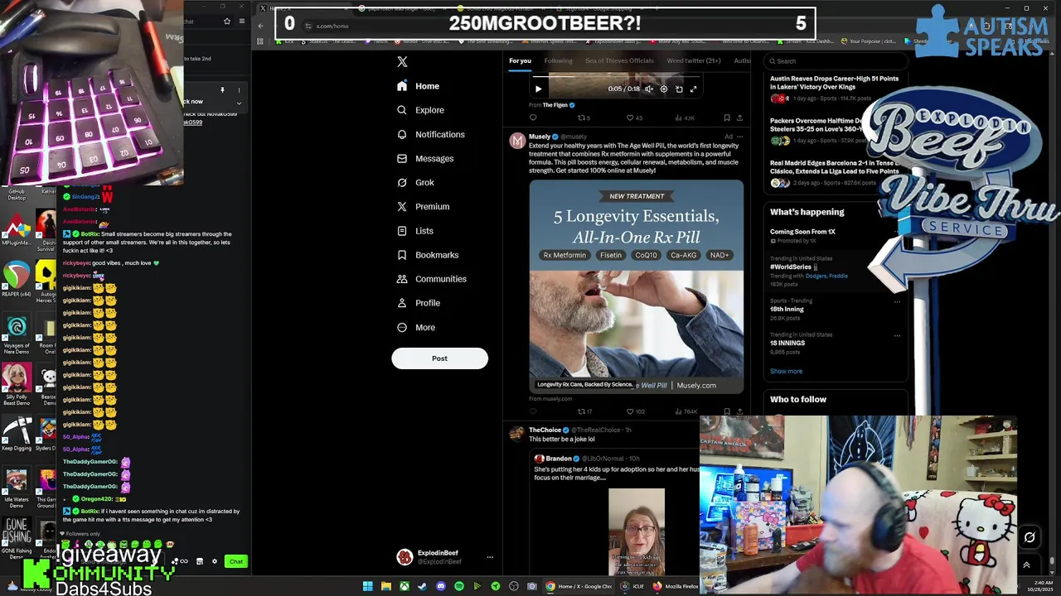The height and width of the screenshot is (596, 1061).
Task: Click the Lists icon in X sidebar
Action: coord(402,231)
